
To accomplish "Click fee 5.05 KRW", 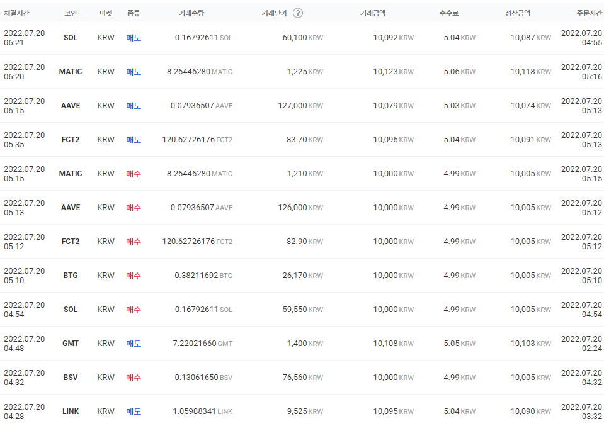I will coord(460,344).
